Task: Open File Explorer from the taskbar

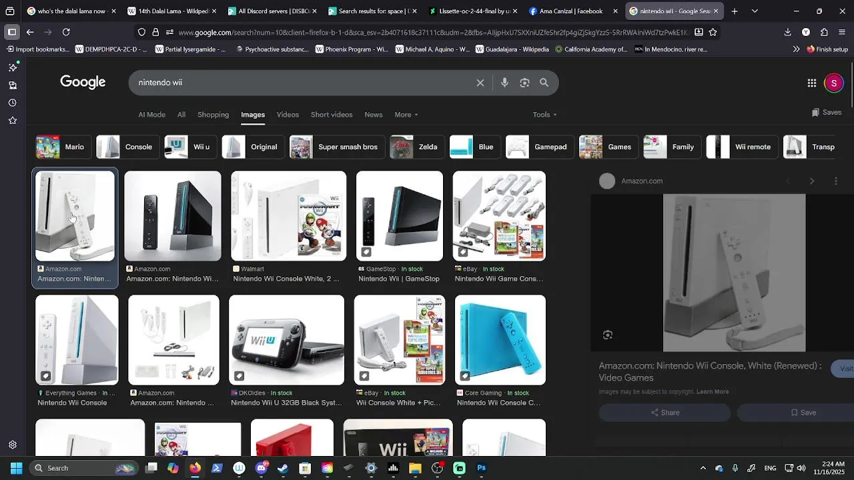Action: point(415,468)
